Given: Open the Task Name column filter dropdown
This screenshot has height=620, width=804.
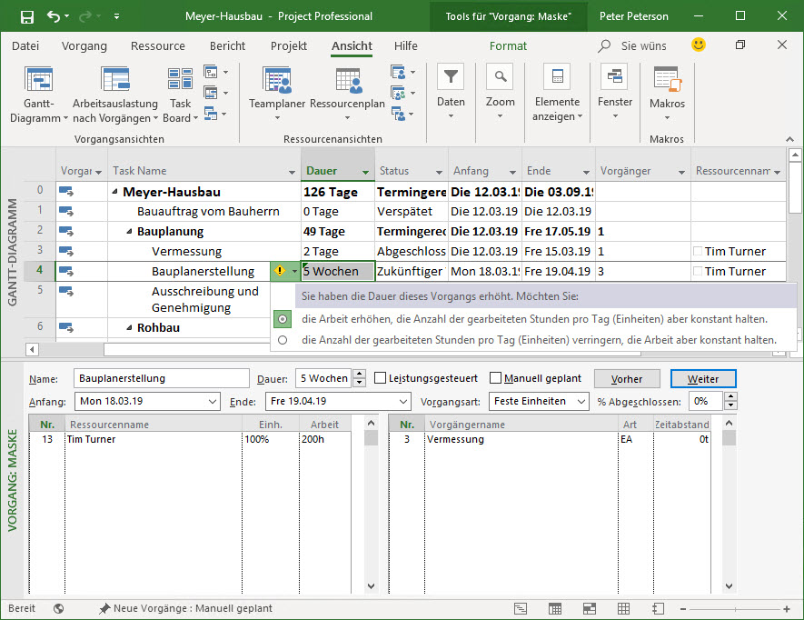Looking at the screenshot, I should click(x=292, y=172).
